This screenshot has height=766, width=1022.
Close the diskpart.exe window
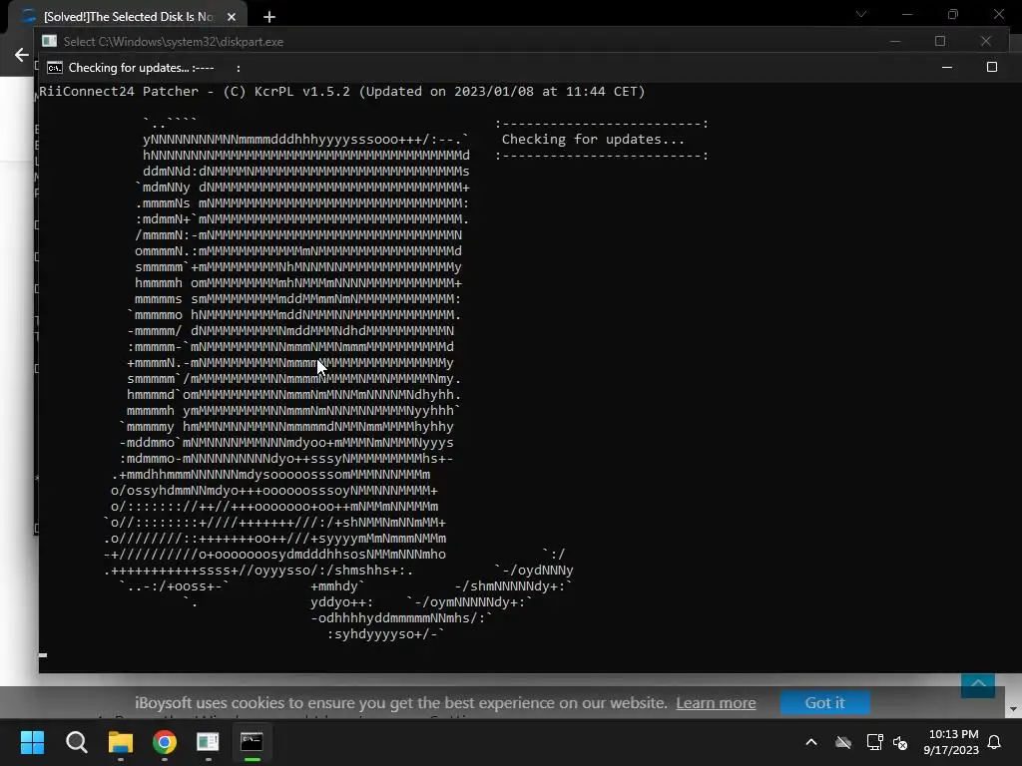click(x=985, y=41)
